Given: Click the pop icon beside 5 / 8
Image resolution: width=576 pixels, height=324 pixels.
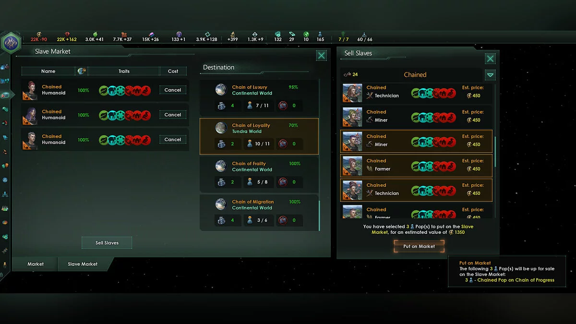Looking at the screenshot, I should pyautogui.click(x=250, y=182).
